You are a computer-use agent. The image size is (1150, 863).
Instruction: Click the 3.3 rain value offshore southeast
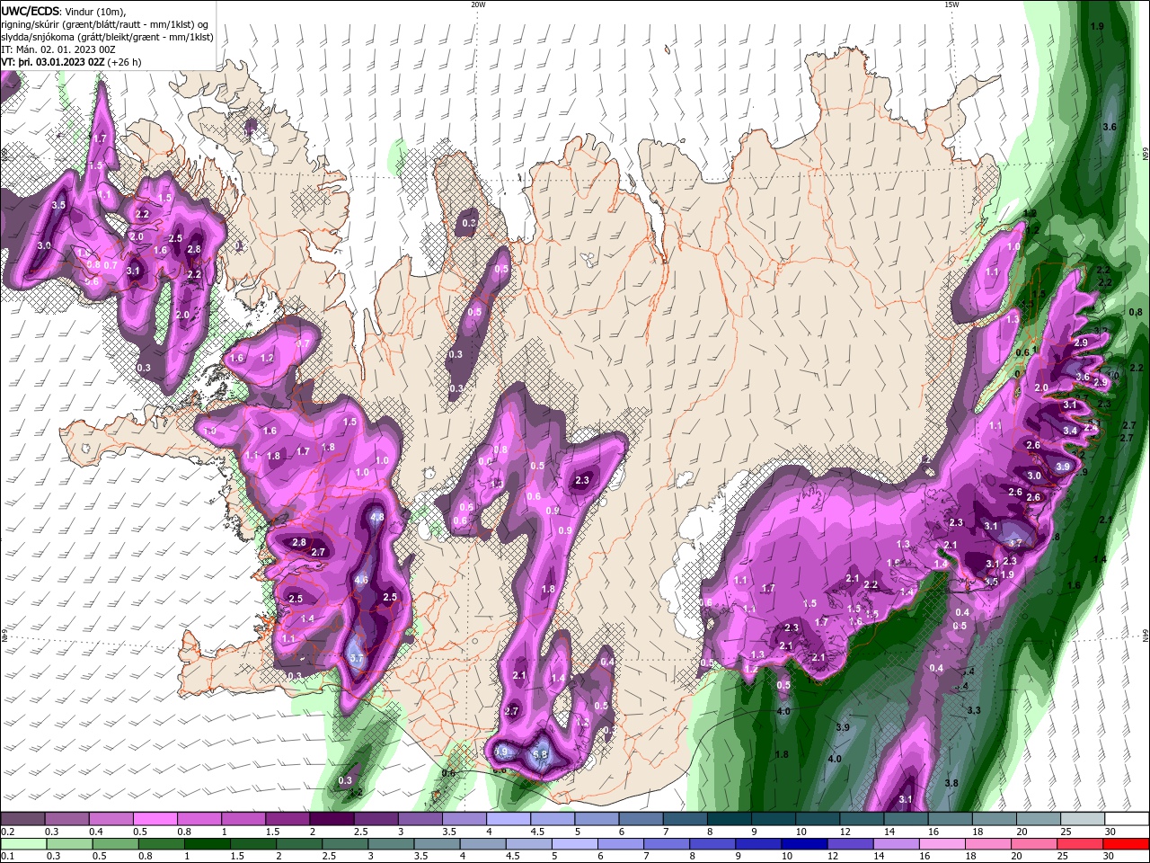[974, 710]
